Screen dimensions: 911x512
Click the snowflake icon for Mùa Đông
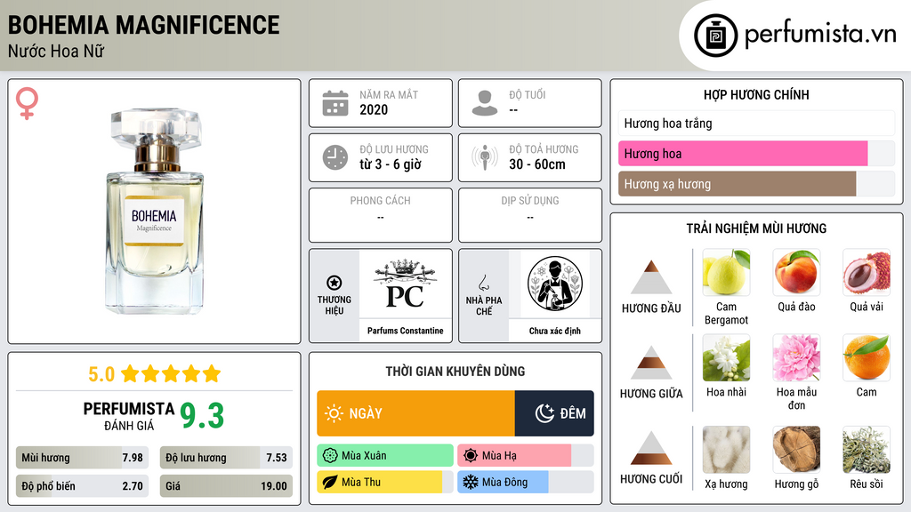(471, 483)
